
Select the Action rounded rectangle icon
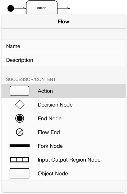coord(20,91)
